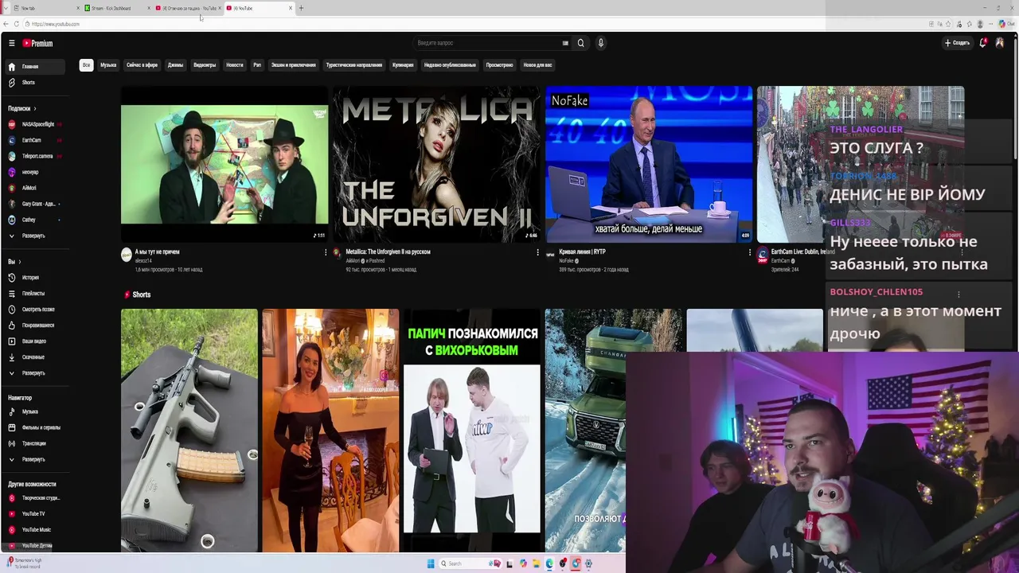Select the Просмотрено chip
This screenshot has width=1019, height=573.
pyautogui.click(x=500, y=65)
